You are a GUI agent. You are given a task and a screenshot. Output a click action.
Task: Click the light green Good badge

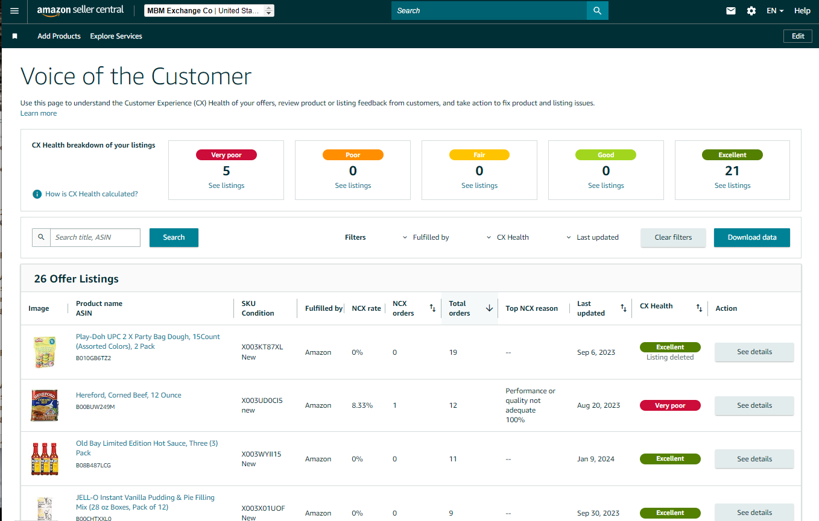(x=606, y=155)
